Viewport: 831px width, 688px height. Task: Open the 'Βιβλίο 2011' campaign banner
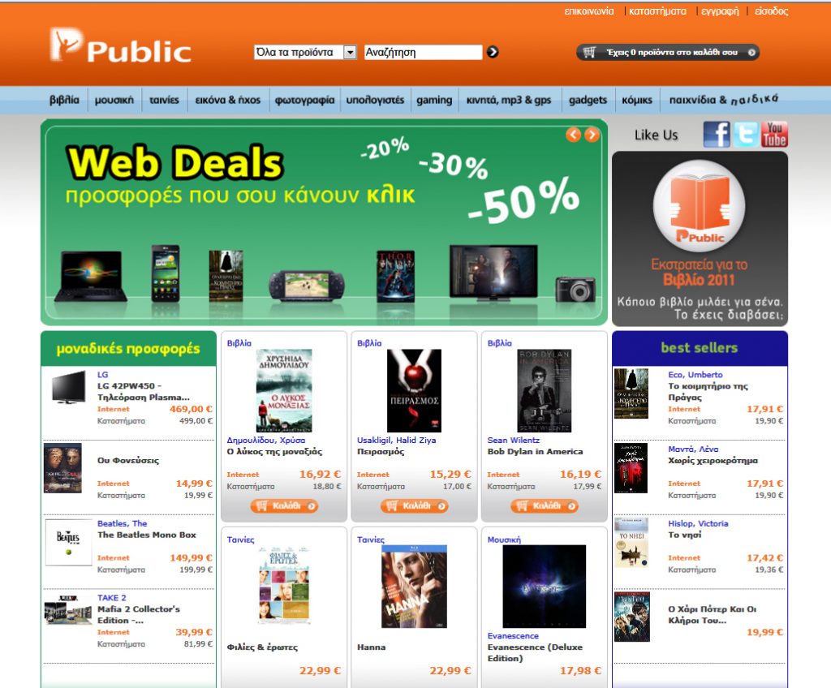click(700, 239)
